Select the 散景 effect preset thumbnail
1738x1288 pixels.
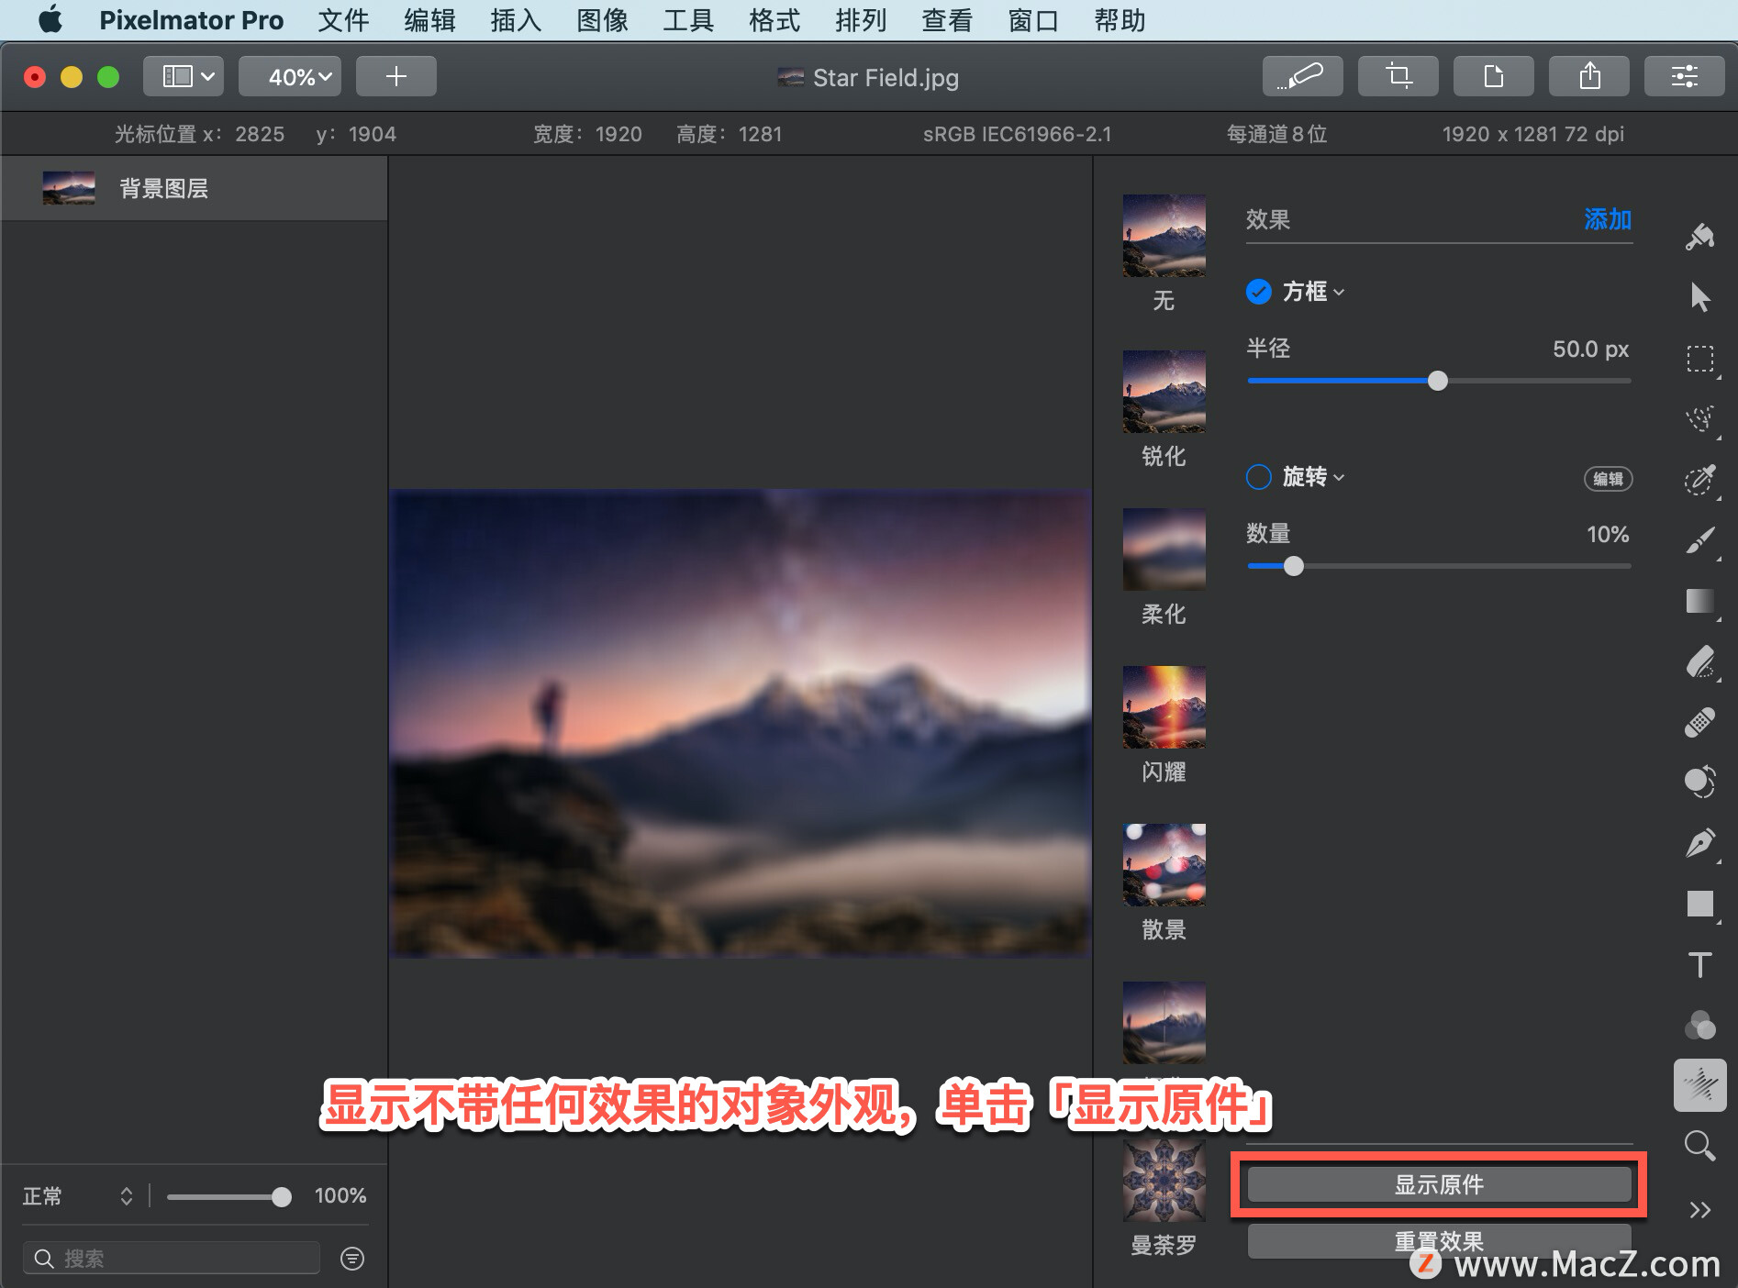coord(1164,865)
